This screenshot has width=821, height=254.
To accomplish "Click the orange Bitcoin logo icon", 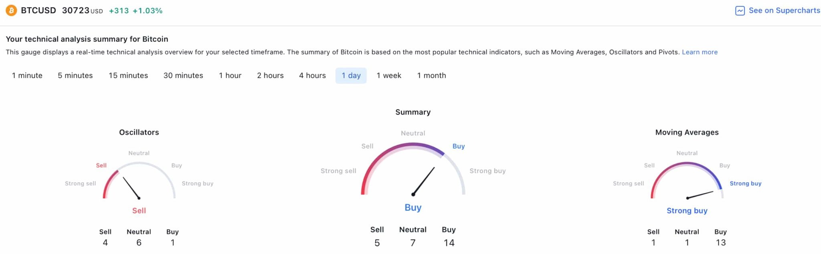I will click(11, 10).
